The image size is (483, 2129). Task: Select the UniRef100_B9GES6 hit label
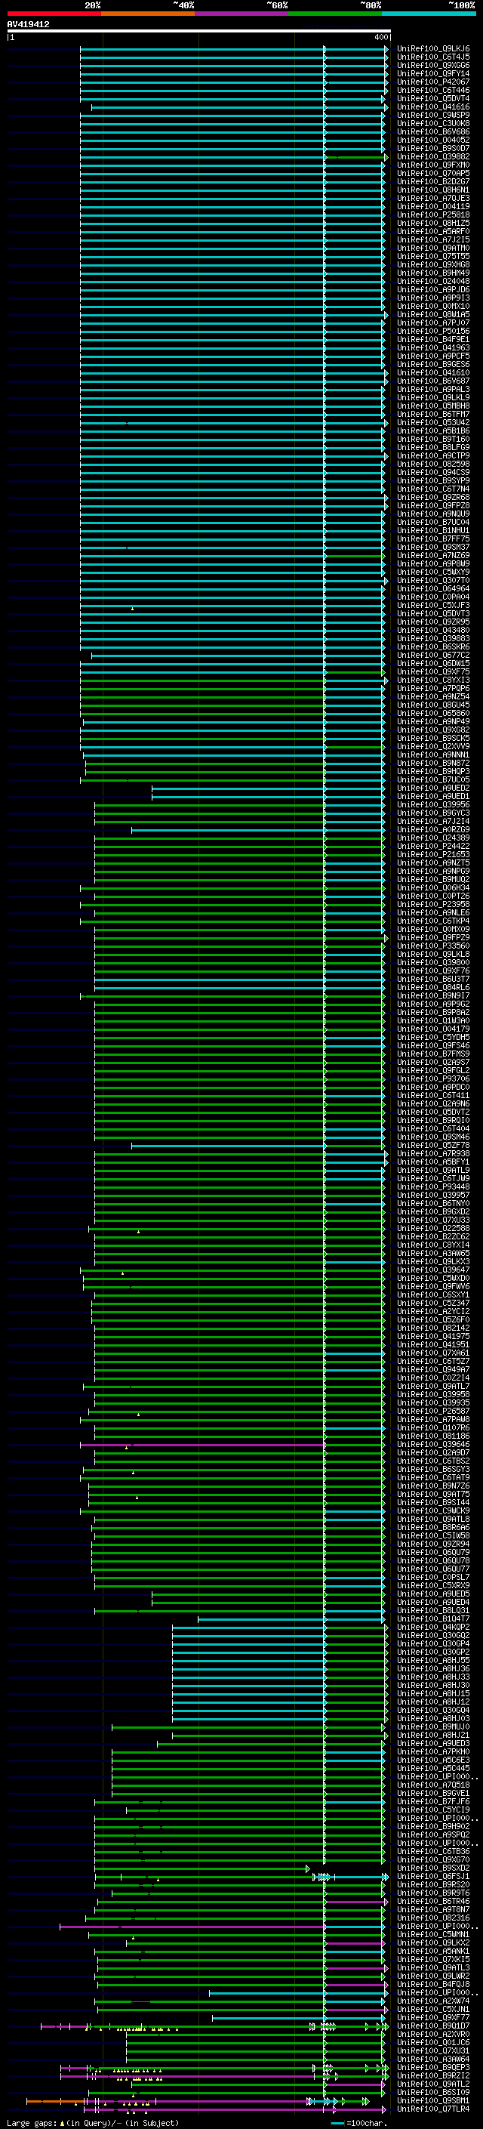pyautogui.click(x=433, y=365)
